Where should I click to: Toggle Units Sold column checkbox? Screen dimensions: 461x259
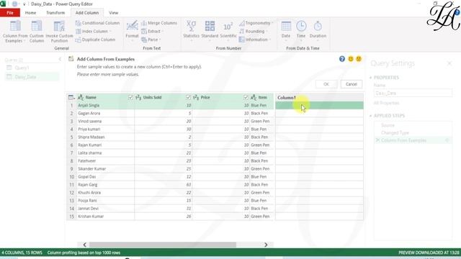tap(188, 97)
